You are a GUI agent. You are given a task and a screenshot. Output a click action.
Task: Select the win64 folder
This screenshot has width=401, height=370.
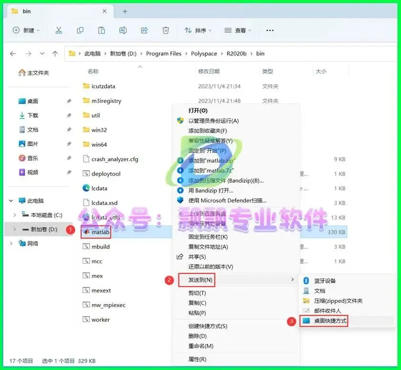[x=95, y=144]
